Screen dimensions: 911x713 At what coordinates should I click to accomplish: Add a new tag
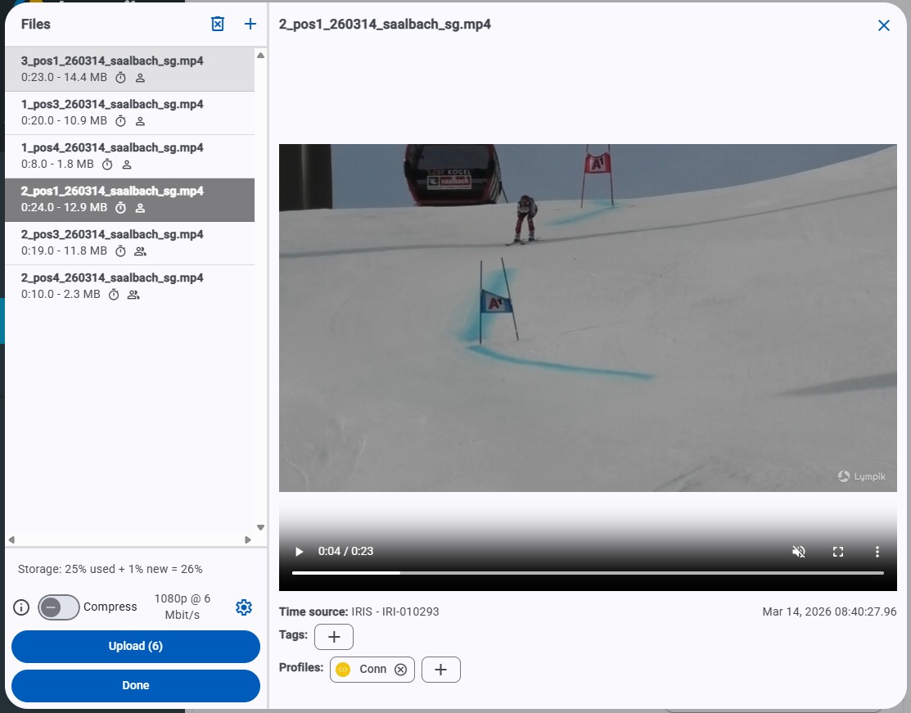tap(333, 637)
